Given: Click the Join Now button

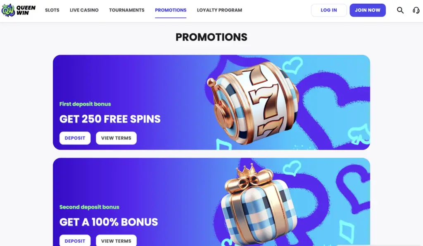Looking at the screenshot, I should 367,10.
